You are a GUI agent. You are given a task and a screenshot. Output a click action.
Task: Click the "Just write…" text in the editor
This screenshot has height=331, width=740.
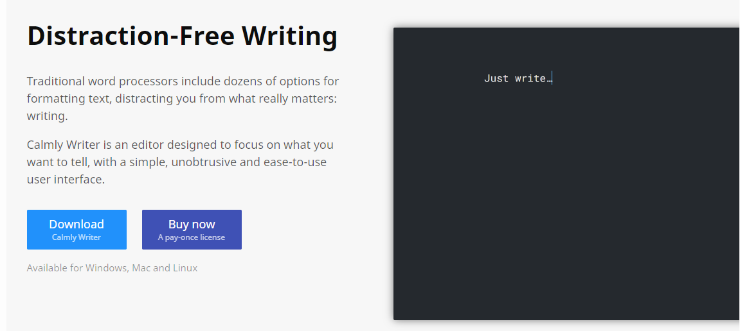pyautogui.click(x=517, y=79)
